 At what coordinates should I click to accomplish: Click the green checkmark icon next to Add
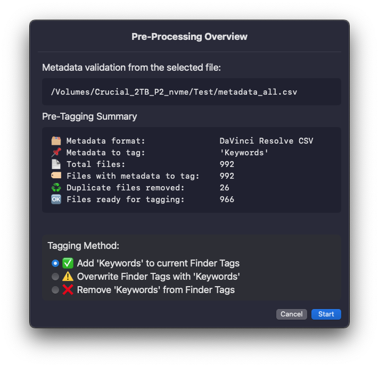[x=68, y=263]
